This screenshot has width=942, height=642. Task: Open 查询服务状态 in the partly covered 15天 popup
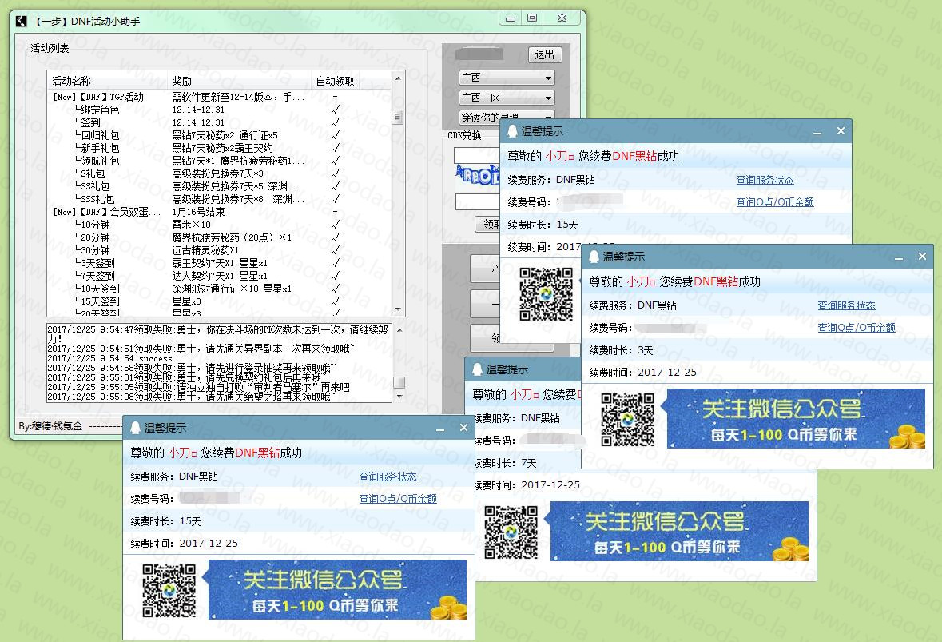pos(765,180)
